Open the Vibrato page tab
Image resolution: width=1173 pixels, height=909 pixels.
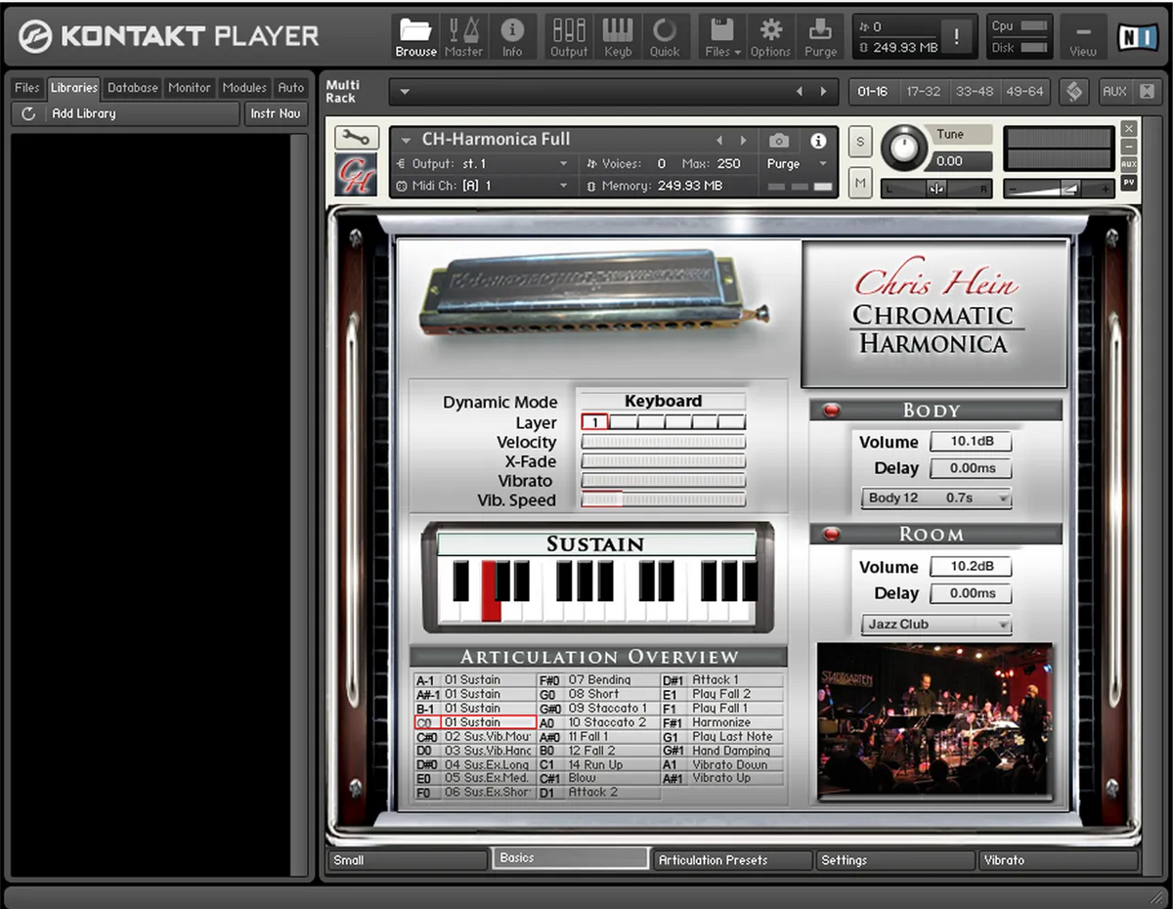point(1058,860)
